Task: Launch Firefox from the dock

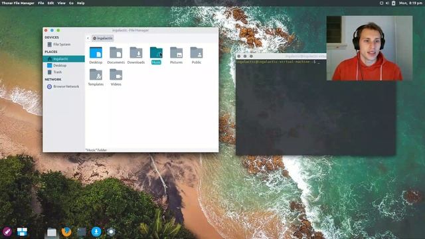Action: (x=66, y=232)
